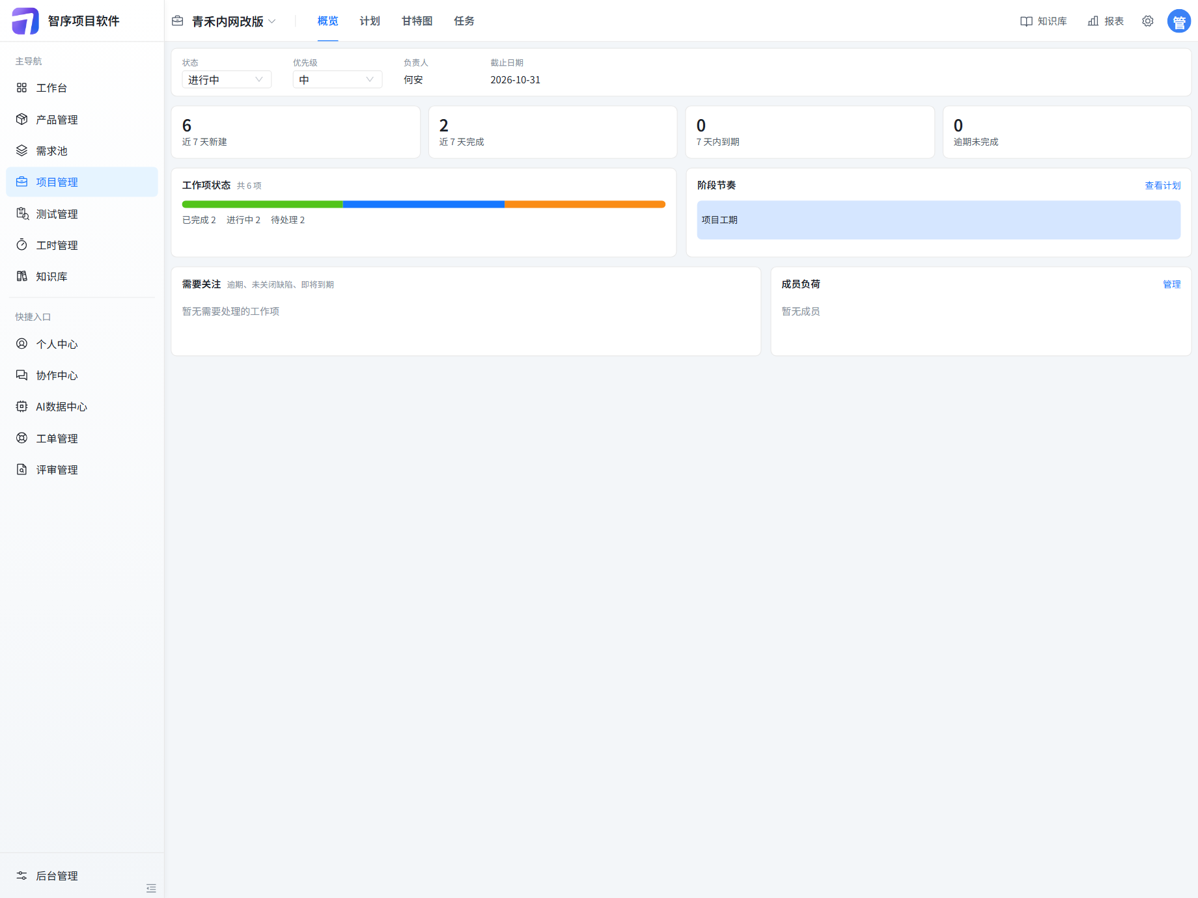The image size is (1198, 898).
Task: Click the 7 天内到期 stat card
Action: pos(810,132)
